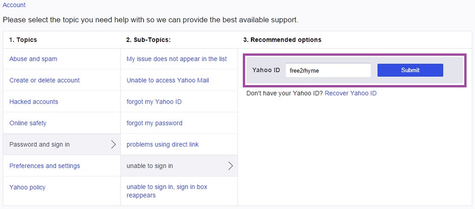This screenshot has width=475, height=209.
Task: Select Create or delete account topic
Action: (x=45, y=80)
